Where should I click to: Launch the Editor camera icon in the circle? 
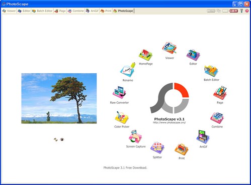click(193, 55)
